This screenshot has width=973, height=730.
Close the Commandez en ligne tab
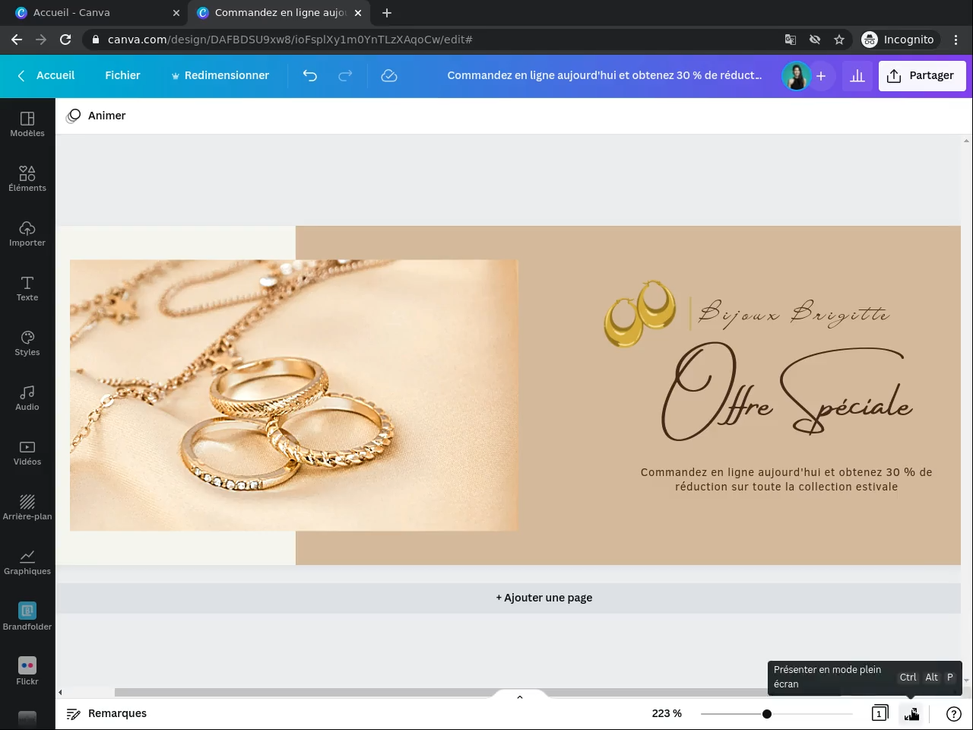tap(358, 13)
